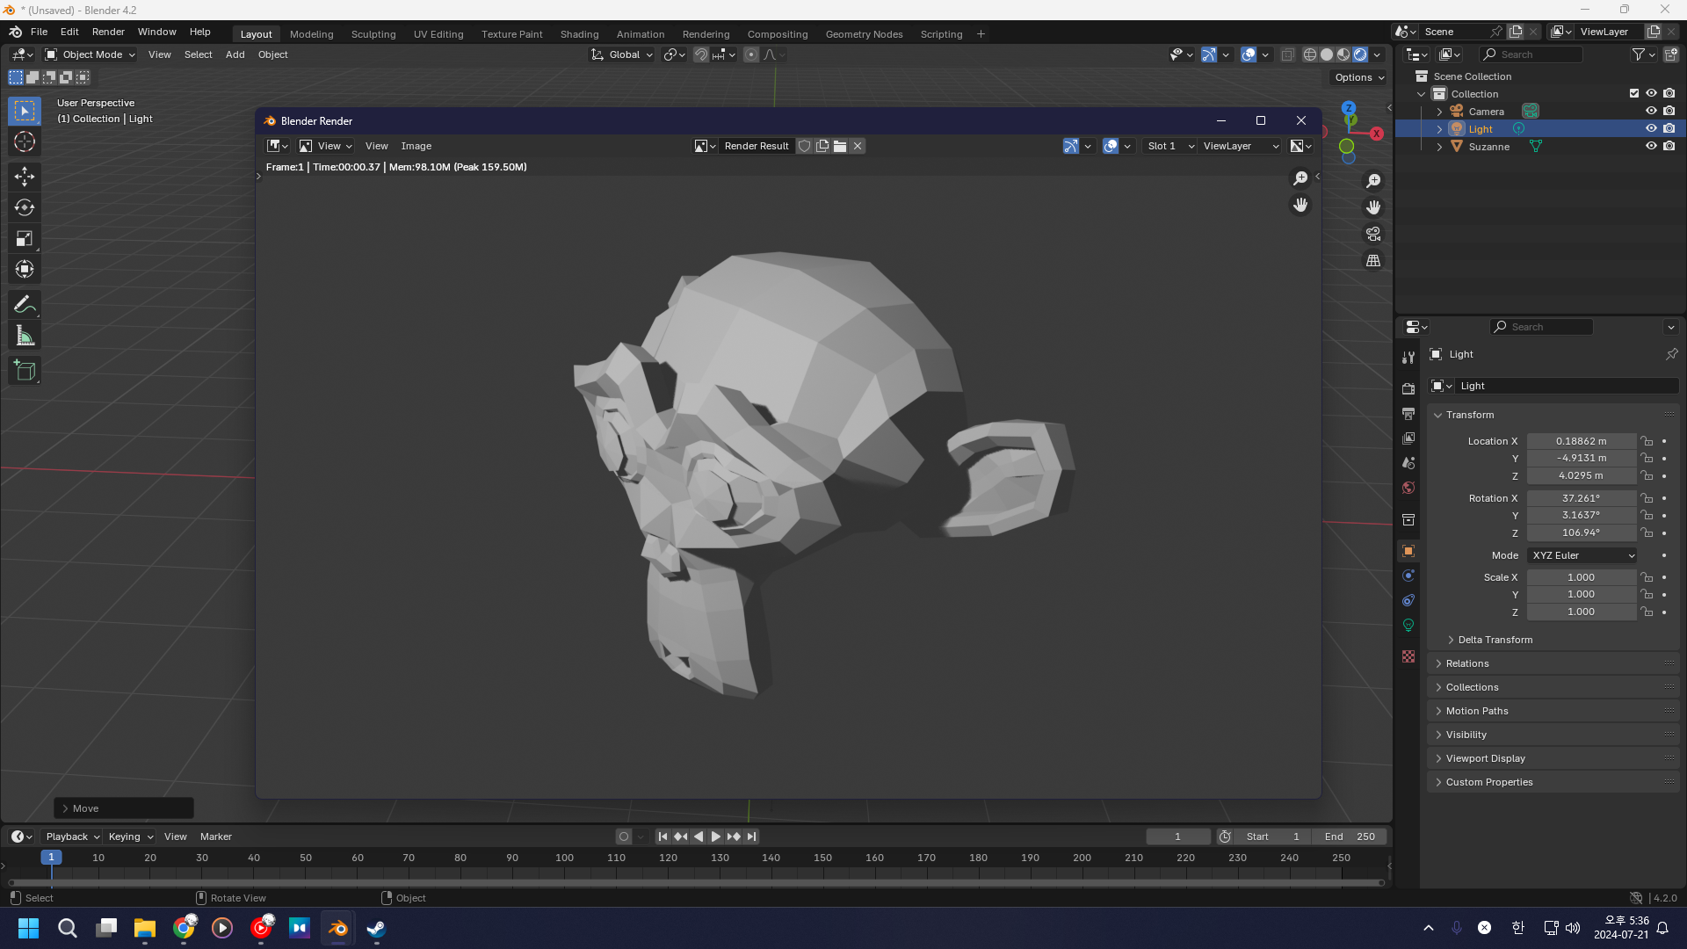Click the Options button in viewport
Screen dimensions: 1687x949
[1358, 77]
